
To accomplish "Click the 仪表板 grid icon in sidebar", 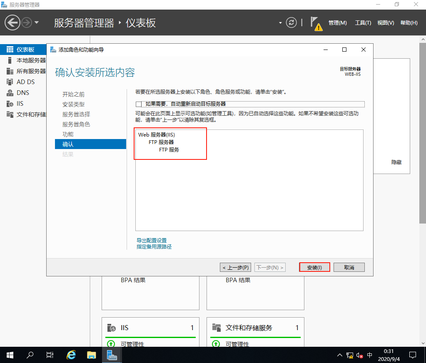I will click(10, 50).
